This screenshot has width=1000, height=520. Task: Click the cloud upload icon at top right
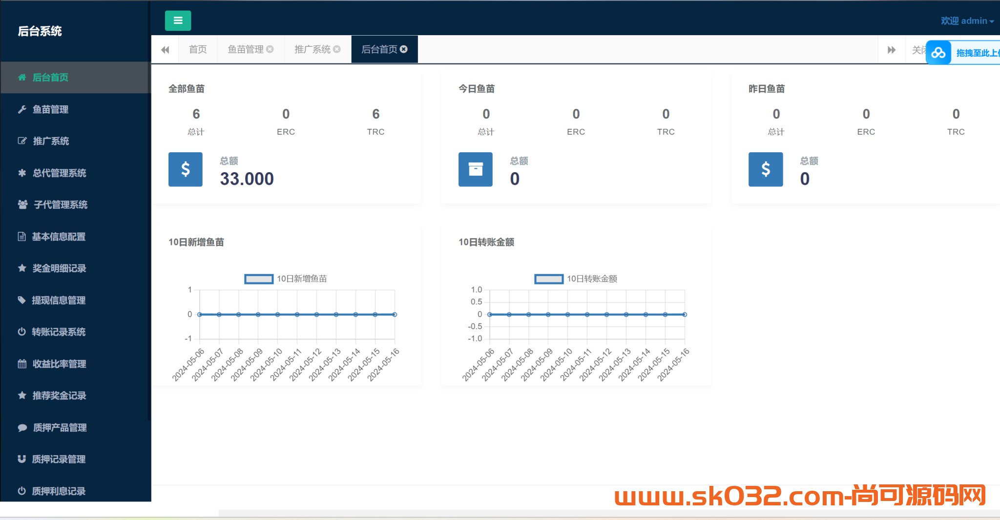(938, 53)
